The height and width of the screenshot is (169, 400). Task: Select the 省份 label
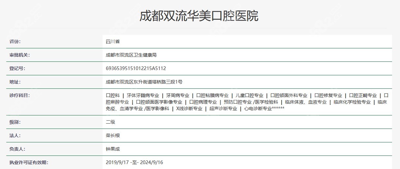tap(15, 41)
